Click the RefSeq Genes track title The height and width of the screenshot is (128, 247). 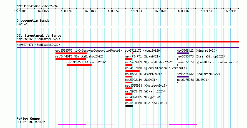pyautogui.click(x=28, y=119)
